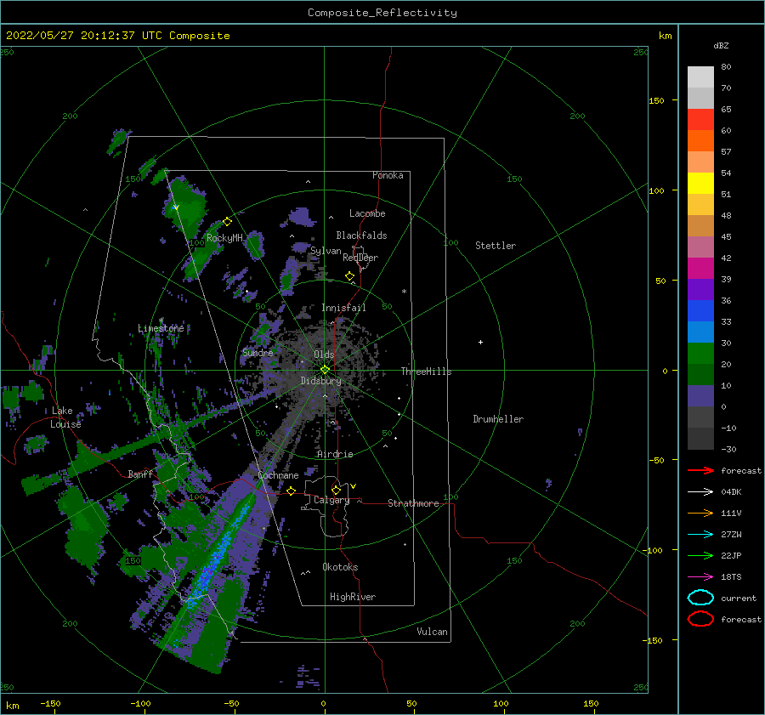The image size is (765, 715).
Task: Click the Ponoka label
Action: 388,175
